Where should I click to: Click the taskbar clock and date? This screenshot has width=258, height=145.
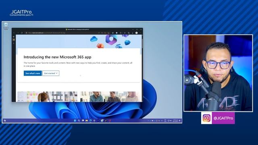click(x=175, y=121)
